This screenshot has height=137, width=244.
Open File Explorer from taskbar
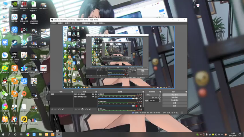(x=40, y=134)
